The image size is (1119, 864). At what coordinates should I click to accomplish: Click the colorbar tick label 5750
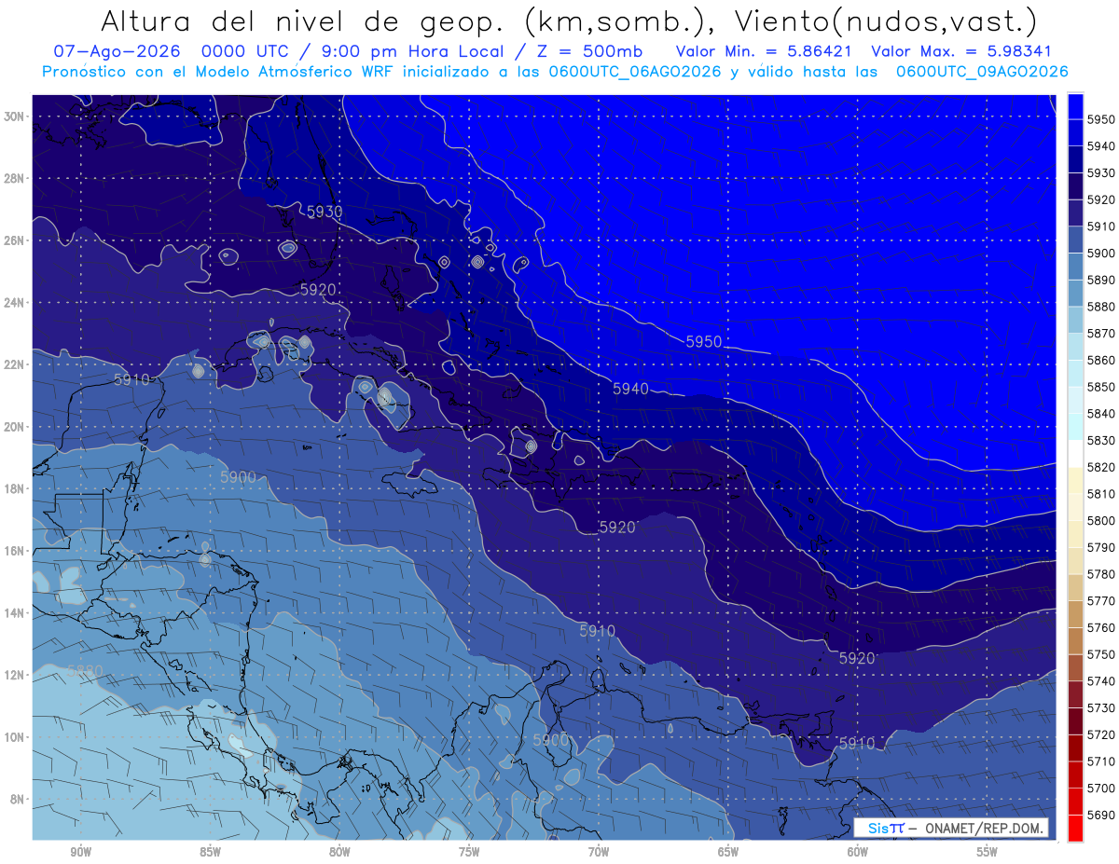coord(1101,654)
